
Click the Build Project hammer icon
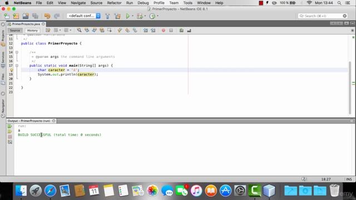(x=107, y=16)
